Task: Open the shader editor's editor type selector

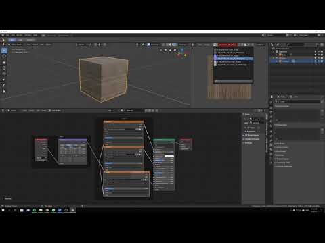Action: 3,111
